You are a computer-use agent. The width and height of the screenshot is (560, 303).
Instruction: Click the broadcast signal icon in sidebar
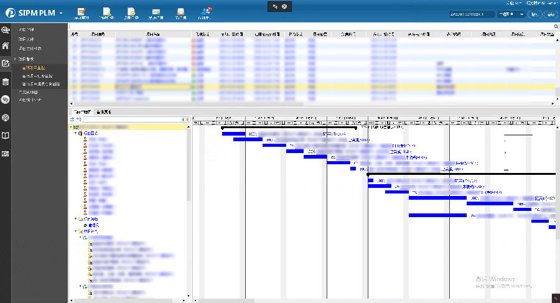pos(6,117)
